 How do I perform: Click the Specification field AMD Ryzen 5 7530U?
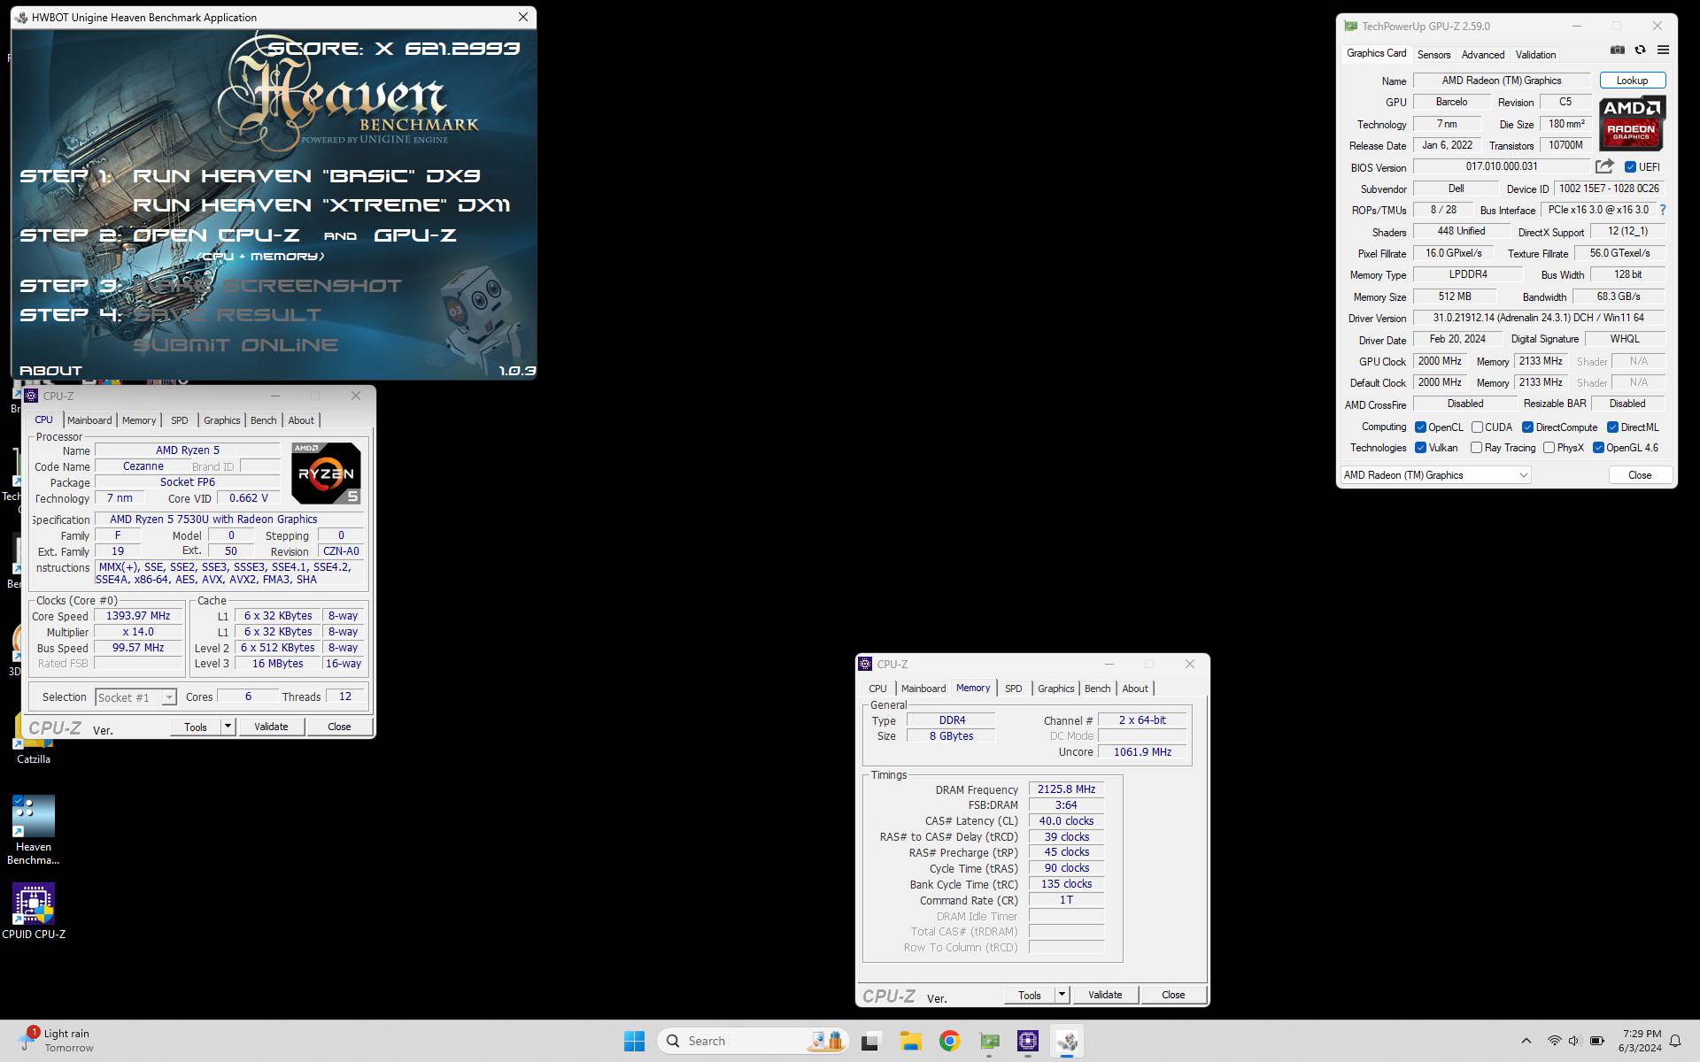click(x=228, y=519)
